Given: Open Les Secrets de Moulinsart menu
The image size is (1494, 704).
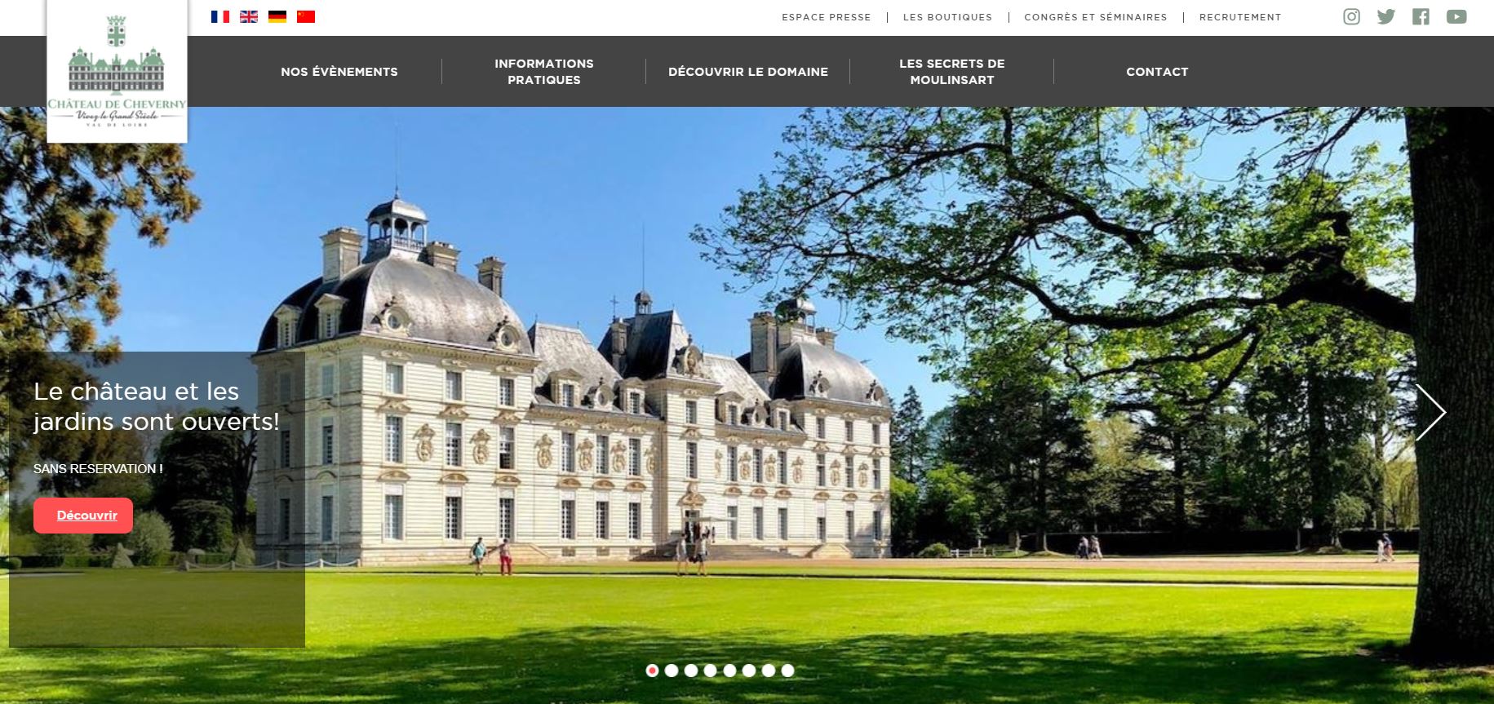Looking at the screenshot, I should click(x=952, y=72).
